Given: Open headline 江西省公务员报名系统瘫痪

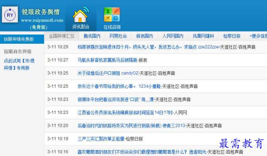Looking at the screenshot, I should (x=125, y=113).
